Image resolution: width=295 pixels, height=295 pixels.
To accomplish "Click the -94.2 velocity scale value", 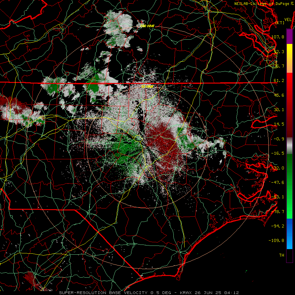I will (278, 226).
